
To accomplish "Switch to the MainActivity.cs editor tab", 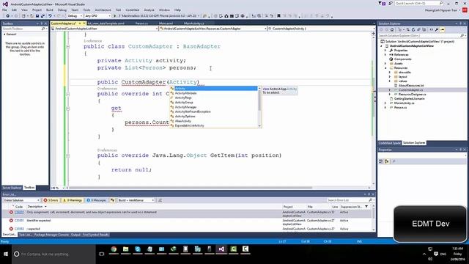I will (x=193, y=23).
